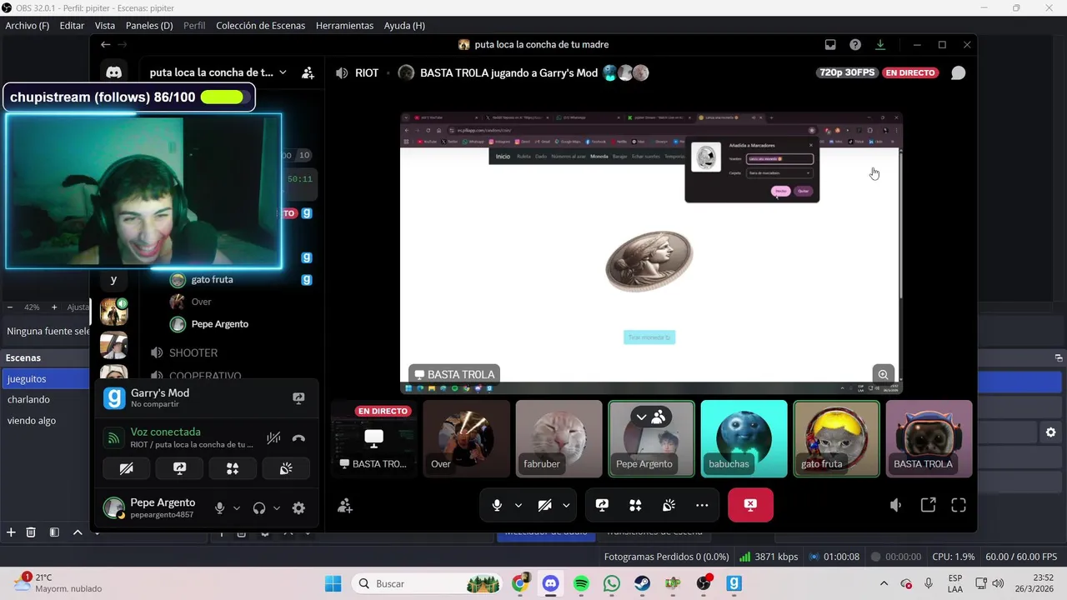1067x600 pixels.
Task: Open the Paneles menu in OBS
Action: pos(149,26)
